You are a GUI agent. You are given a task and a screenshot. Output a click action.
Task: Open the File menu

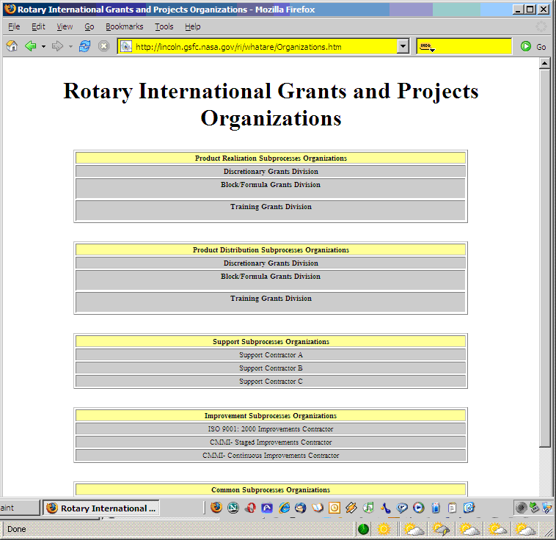pyautogui.click(x=14, y=26)
